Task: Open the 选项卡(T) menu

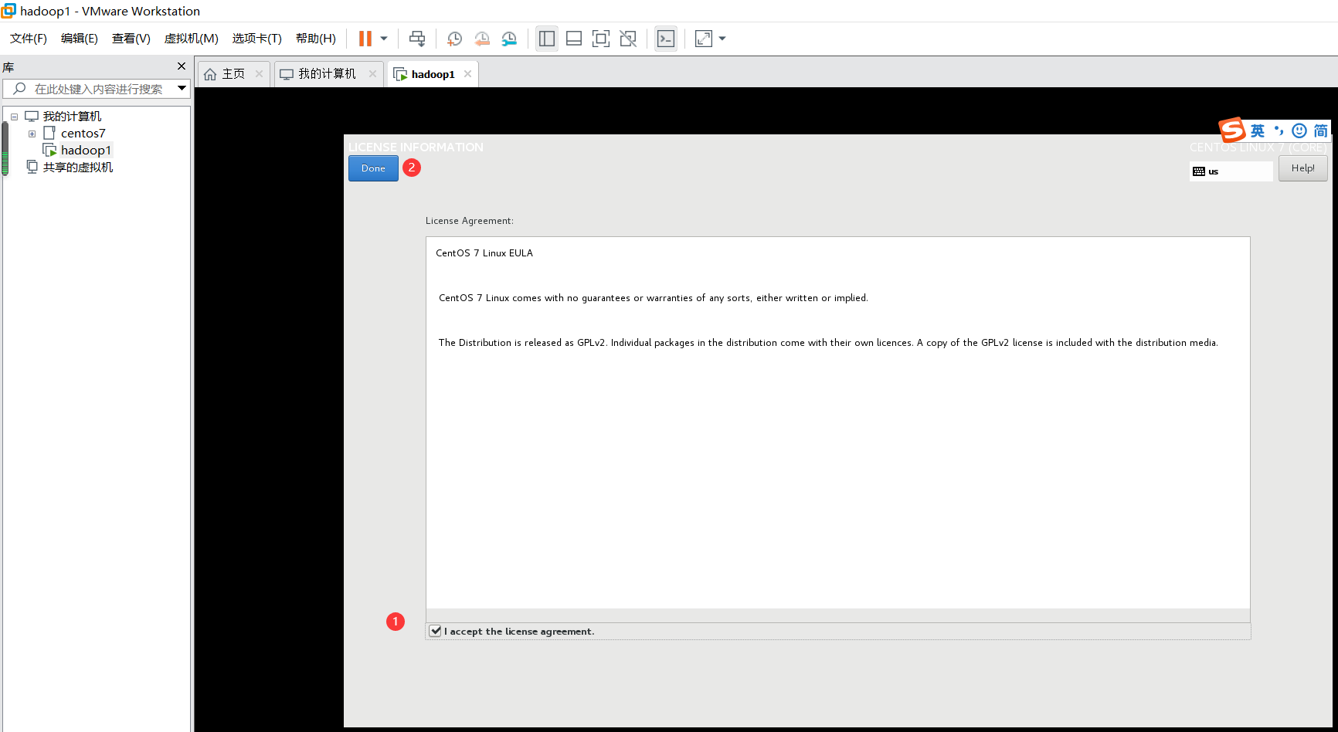Action: coord(257,39)
